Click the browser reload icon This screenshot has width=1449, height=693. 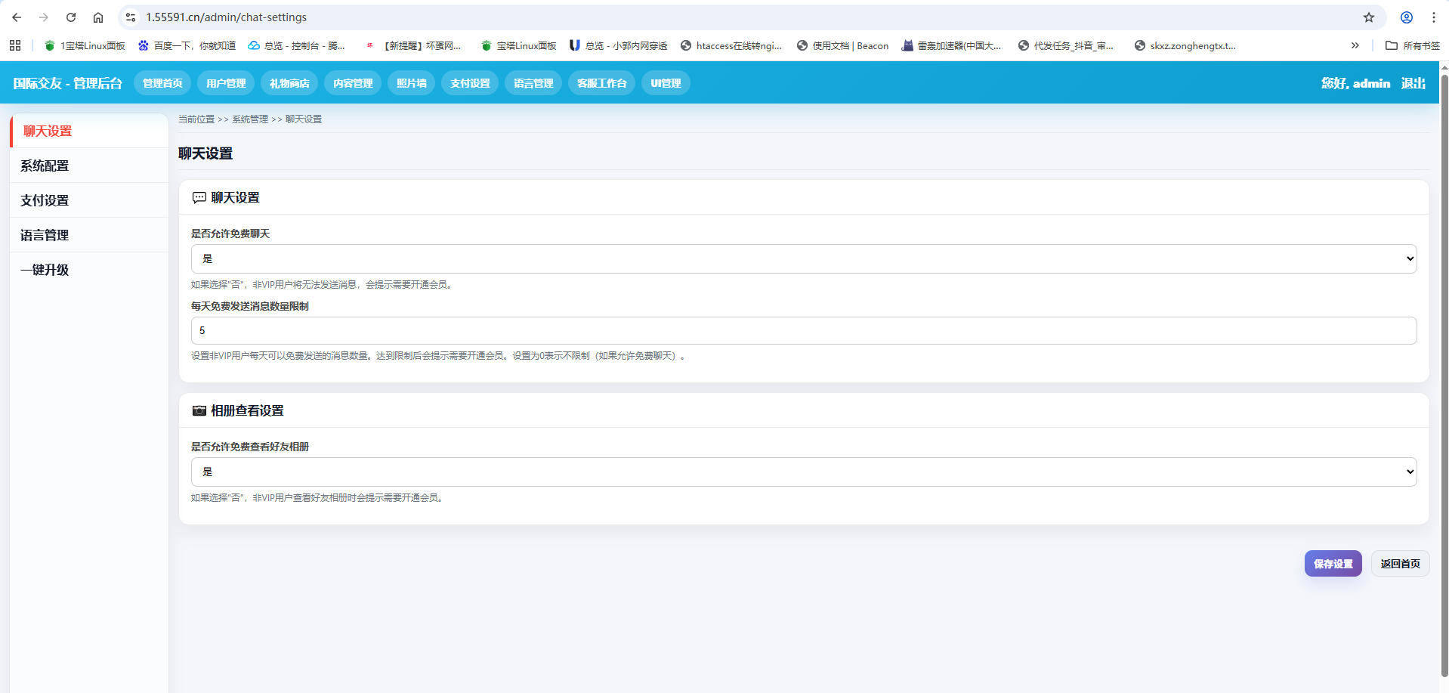tap(71, 17)
